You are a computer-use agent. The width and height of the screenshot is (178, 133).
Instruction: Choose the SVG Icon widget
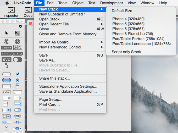click(7, 60)
